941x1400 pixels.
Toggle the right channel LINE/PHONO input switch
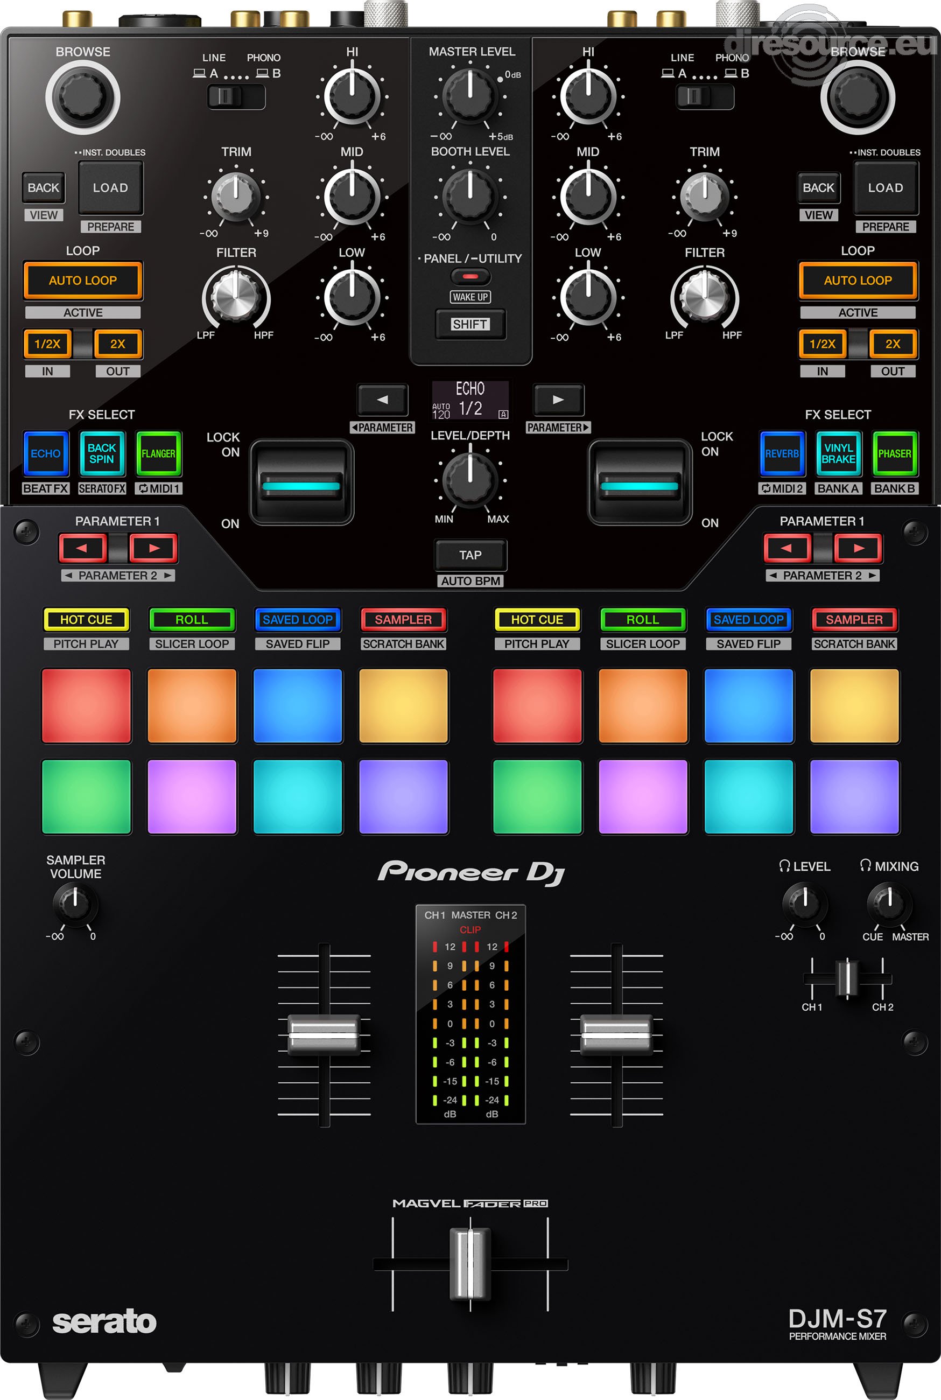tap(705, 96)
